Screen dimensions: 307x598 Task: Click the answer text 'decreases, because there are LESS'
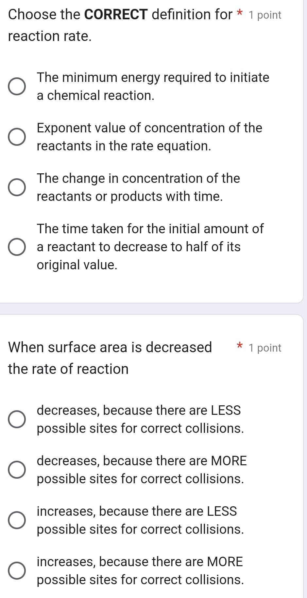pyautogui.click(x=139, y=410)
